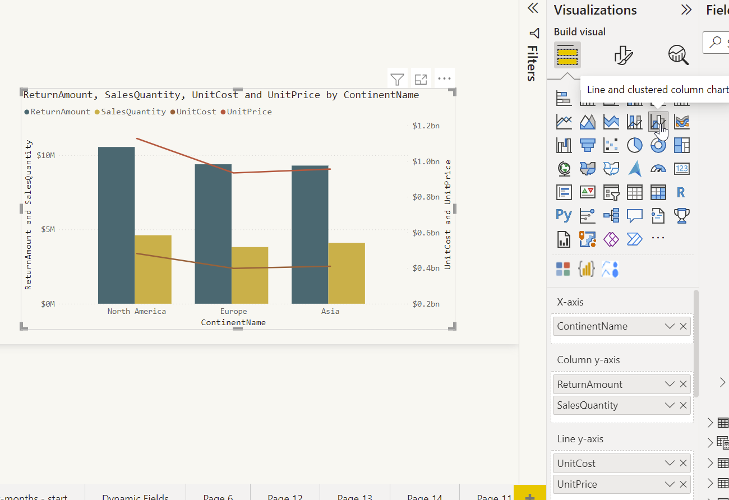Screen dimensions: 729x500
Task: Switch to the Page 13 tab
Action: pos(355,497)
